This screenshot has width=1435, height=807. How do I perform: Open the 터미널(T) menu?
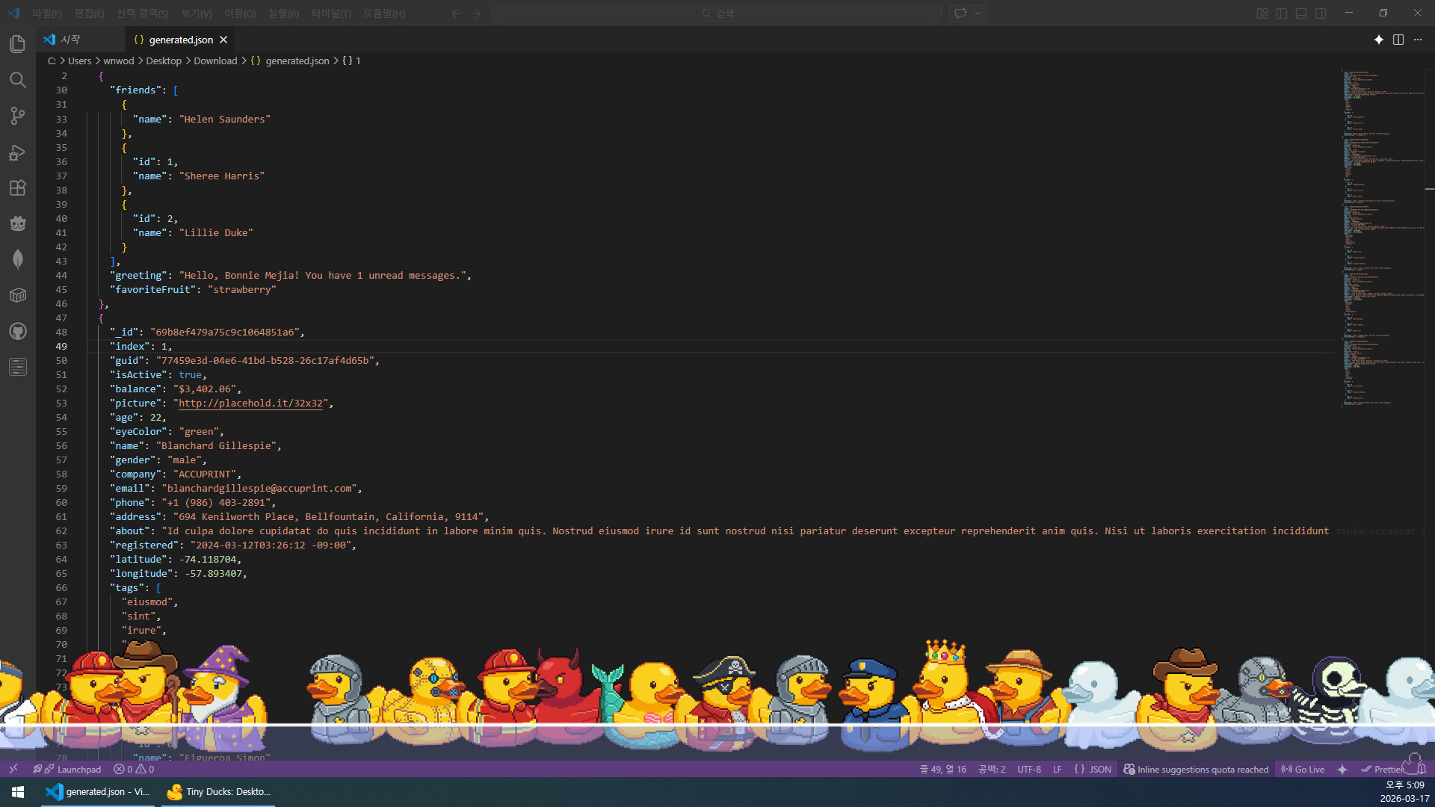[331, 13]
